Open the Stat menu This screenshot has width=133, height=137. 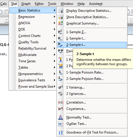click(14, 4)
